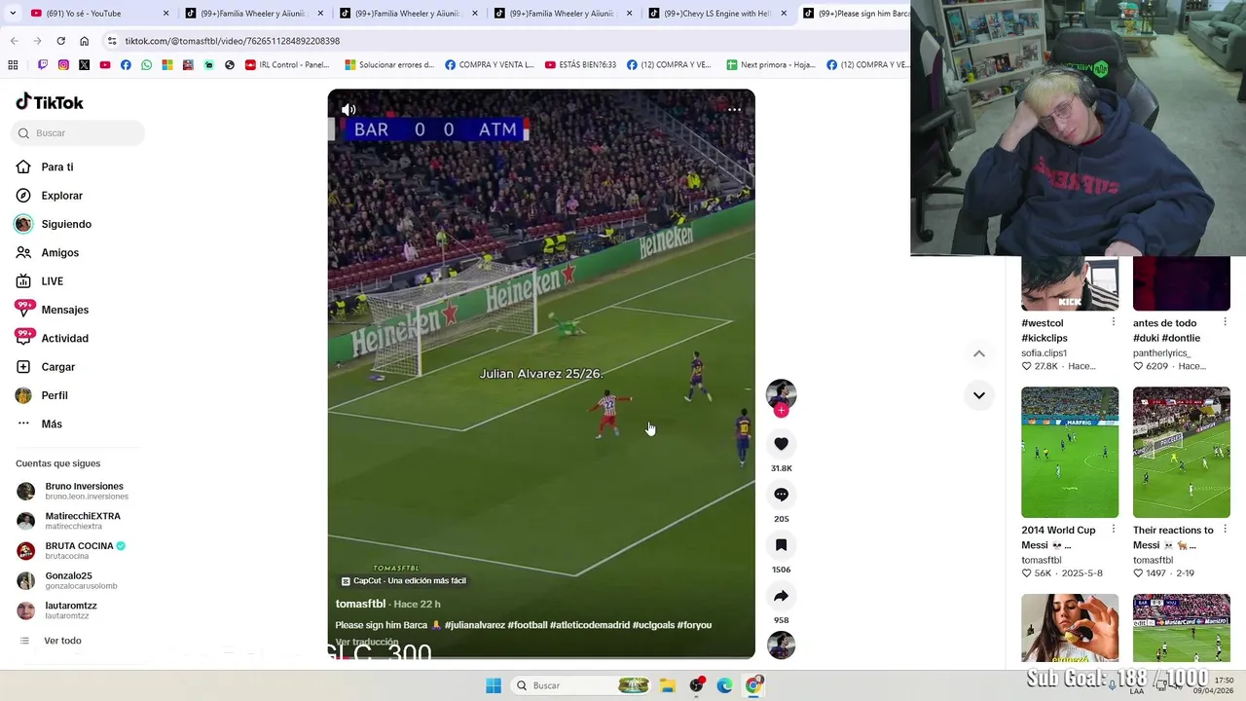The image size is (1246, 701).
Task: Open the tab search dropdown arrow
Action: [x=13, y=14]
